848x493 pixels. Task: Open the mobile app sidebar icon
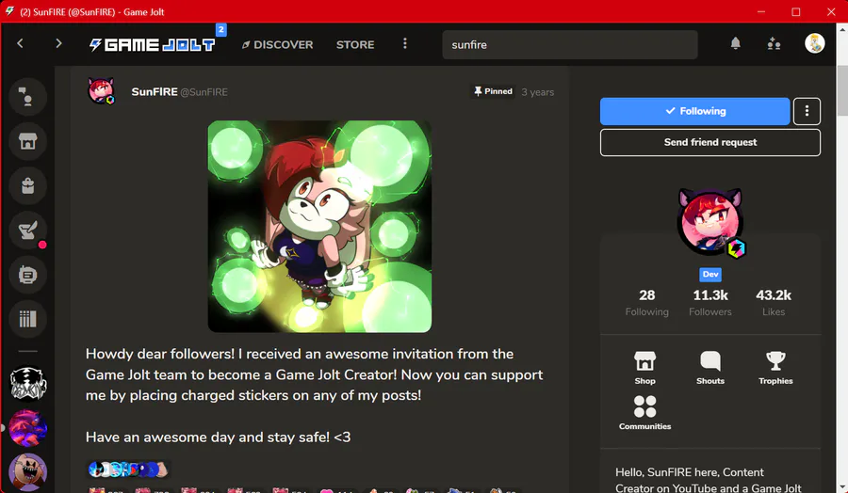27,275
